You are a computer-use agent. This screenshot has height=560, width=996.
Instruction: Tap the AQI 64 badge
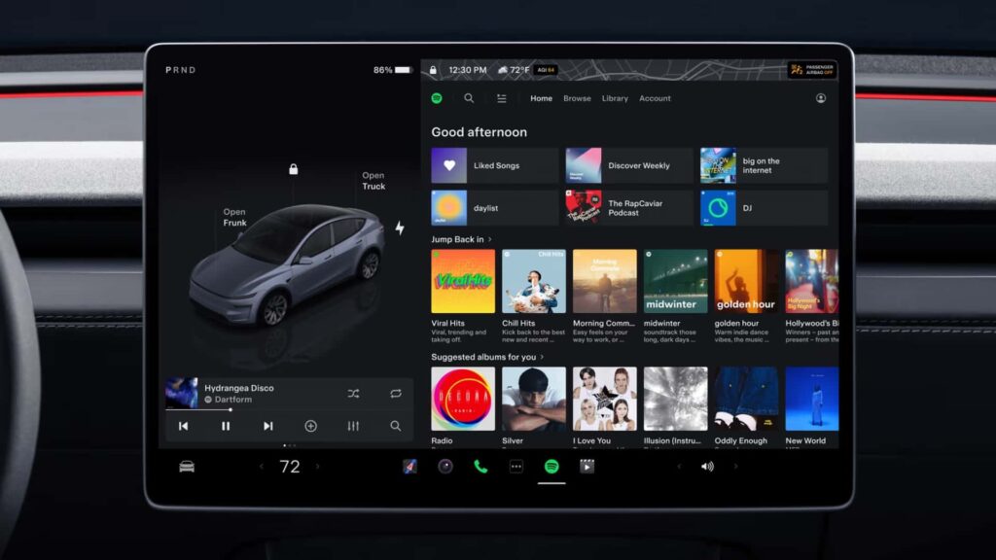tap(547, 70)
